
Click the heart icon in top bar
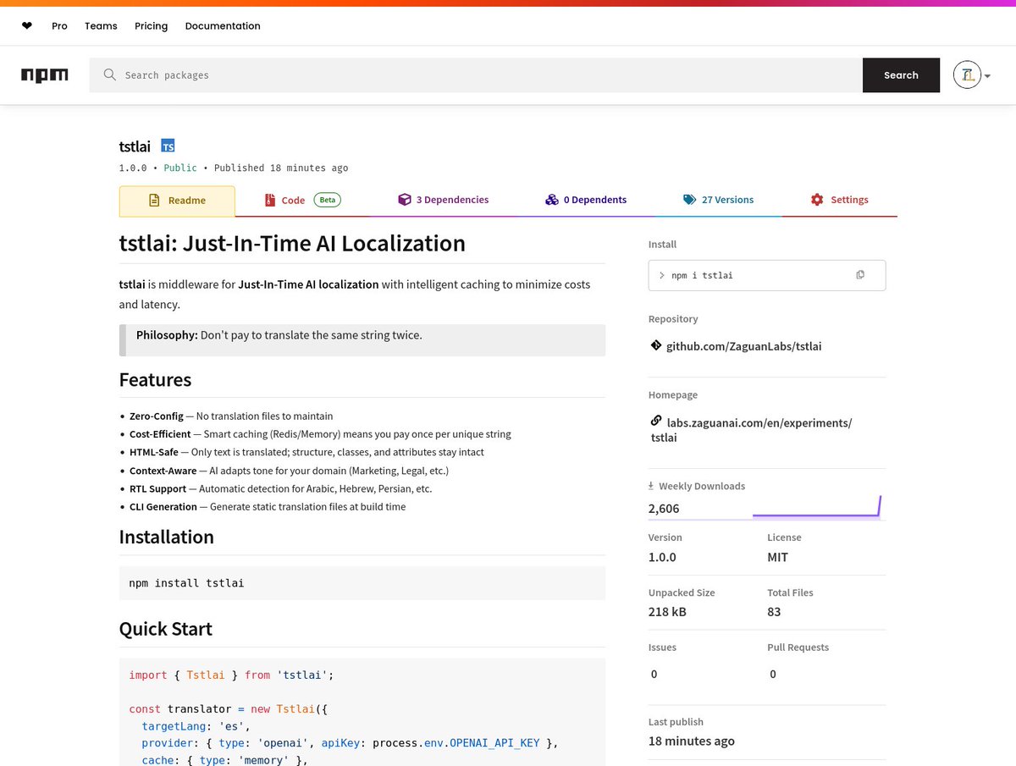point(27,26)
